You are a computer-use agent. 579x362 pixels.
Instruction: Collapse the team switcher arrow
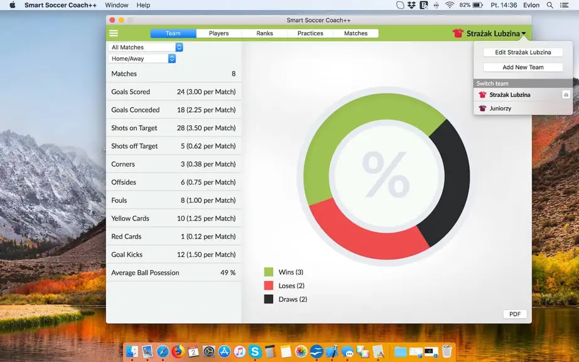[x=524, y=33]
